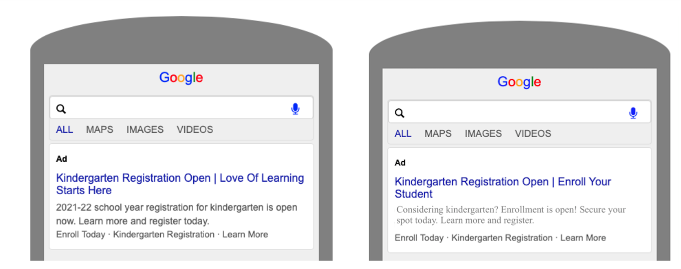Click 'Enroll Today' sitelink in the left ad
This screenshot has width=681, height=269.
pos(80,235)
